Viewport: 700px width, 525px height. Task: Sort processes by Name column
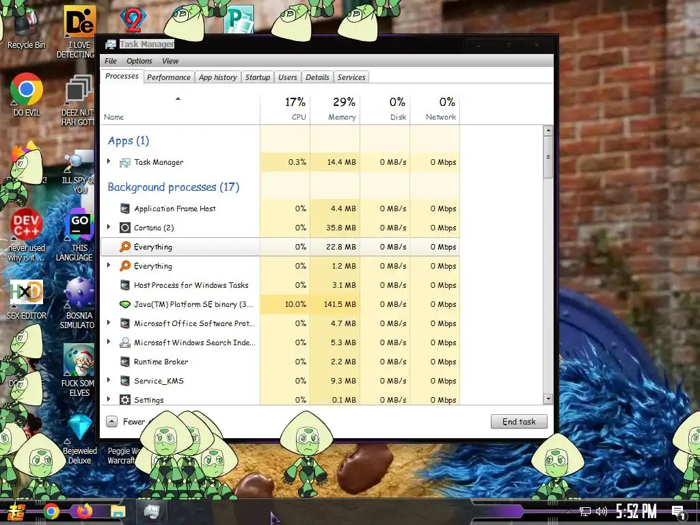[x=180, y=109]
